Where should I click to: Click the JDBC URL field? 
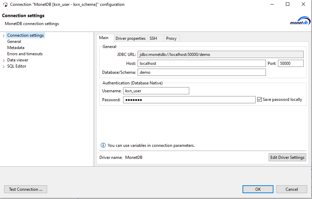(x=220, y=54)
